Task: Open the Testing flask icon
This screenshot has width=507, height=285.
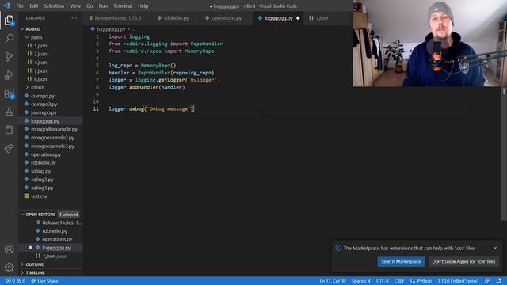Action: pyautogui.click(x=9, y=112)
